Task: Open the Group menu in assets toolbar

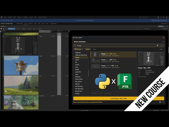Action: (x=24, y=29)
